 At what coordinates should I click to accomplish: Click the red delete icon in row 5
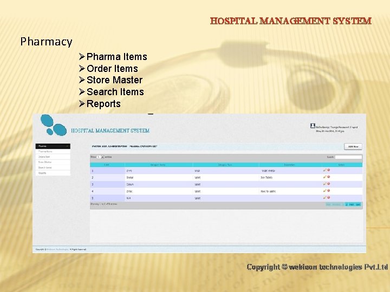coord(329,197)
